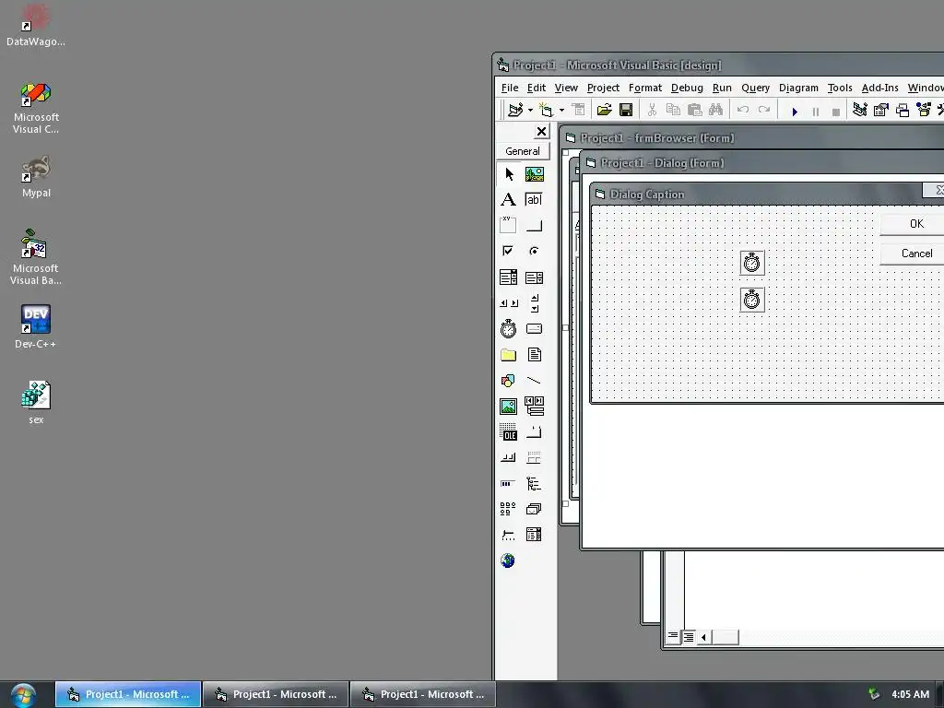
Task: Expand the Add Form dropdown arrow
Action: pyautogui.click(x=561, y=111)
